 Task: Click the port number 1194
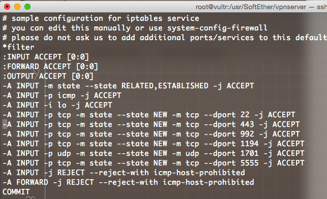tap(249, 144)
